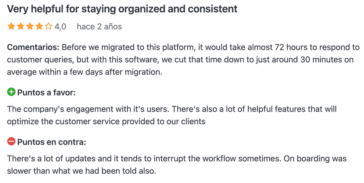The width and height of the screenshot is (364, 183).
Task: Click "72 hours" in the comment text
Action: point(289,47)
